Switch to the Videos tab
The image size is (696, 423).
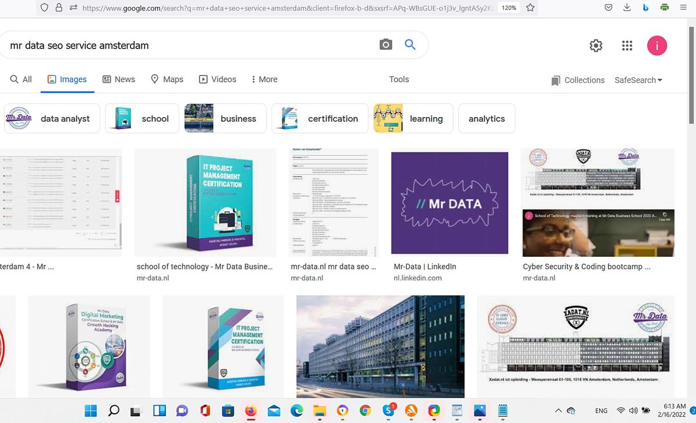217,79
